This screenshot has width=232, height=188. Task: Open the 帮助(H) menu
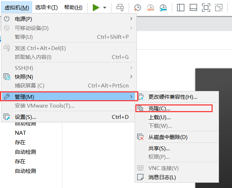(x=73, y=7)
